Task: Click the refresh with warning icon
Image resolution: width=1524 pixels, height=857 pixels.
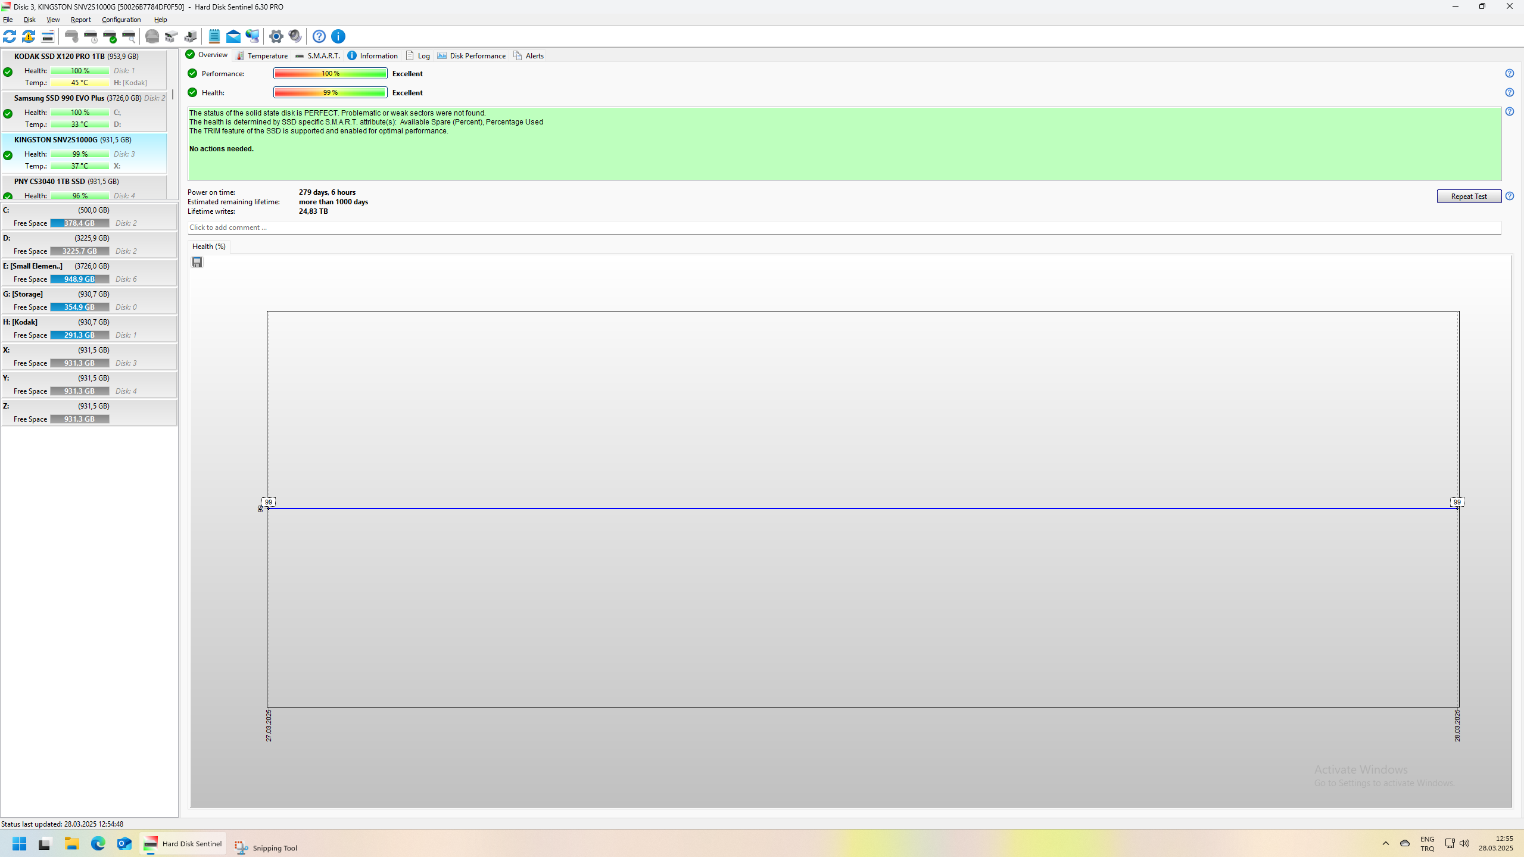Action: [x=29, y=36]
